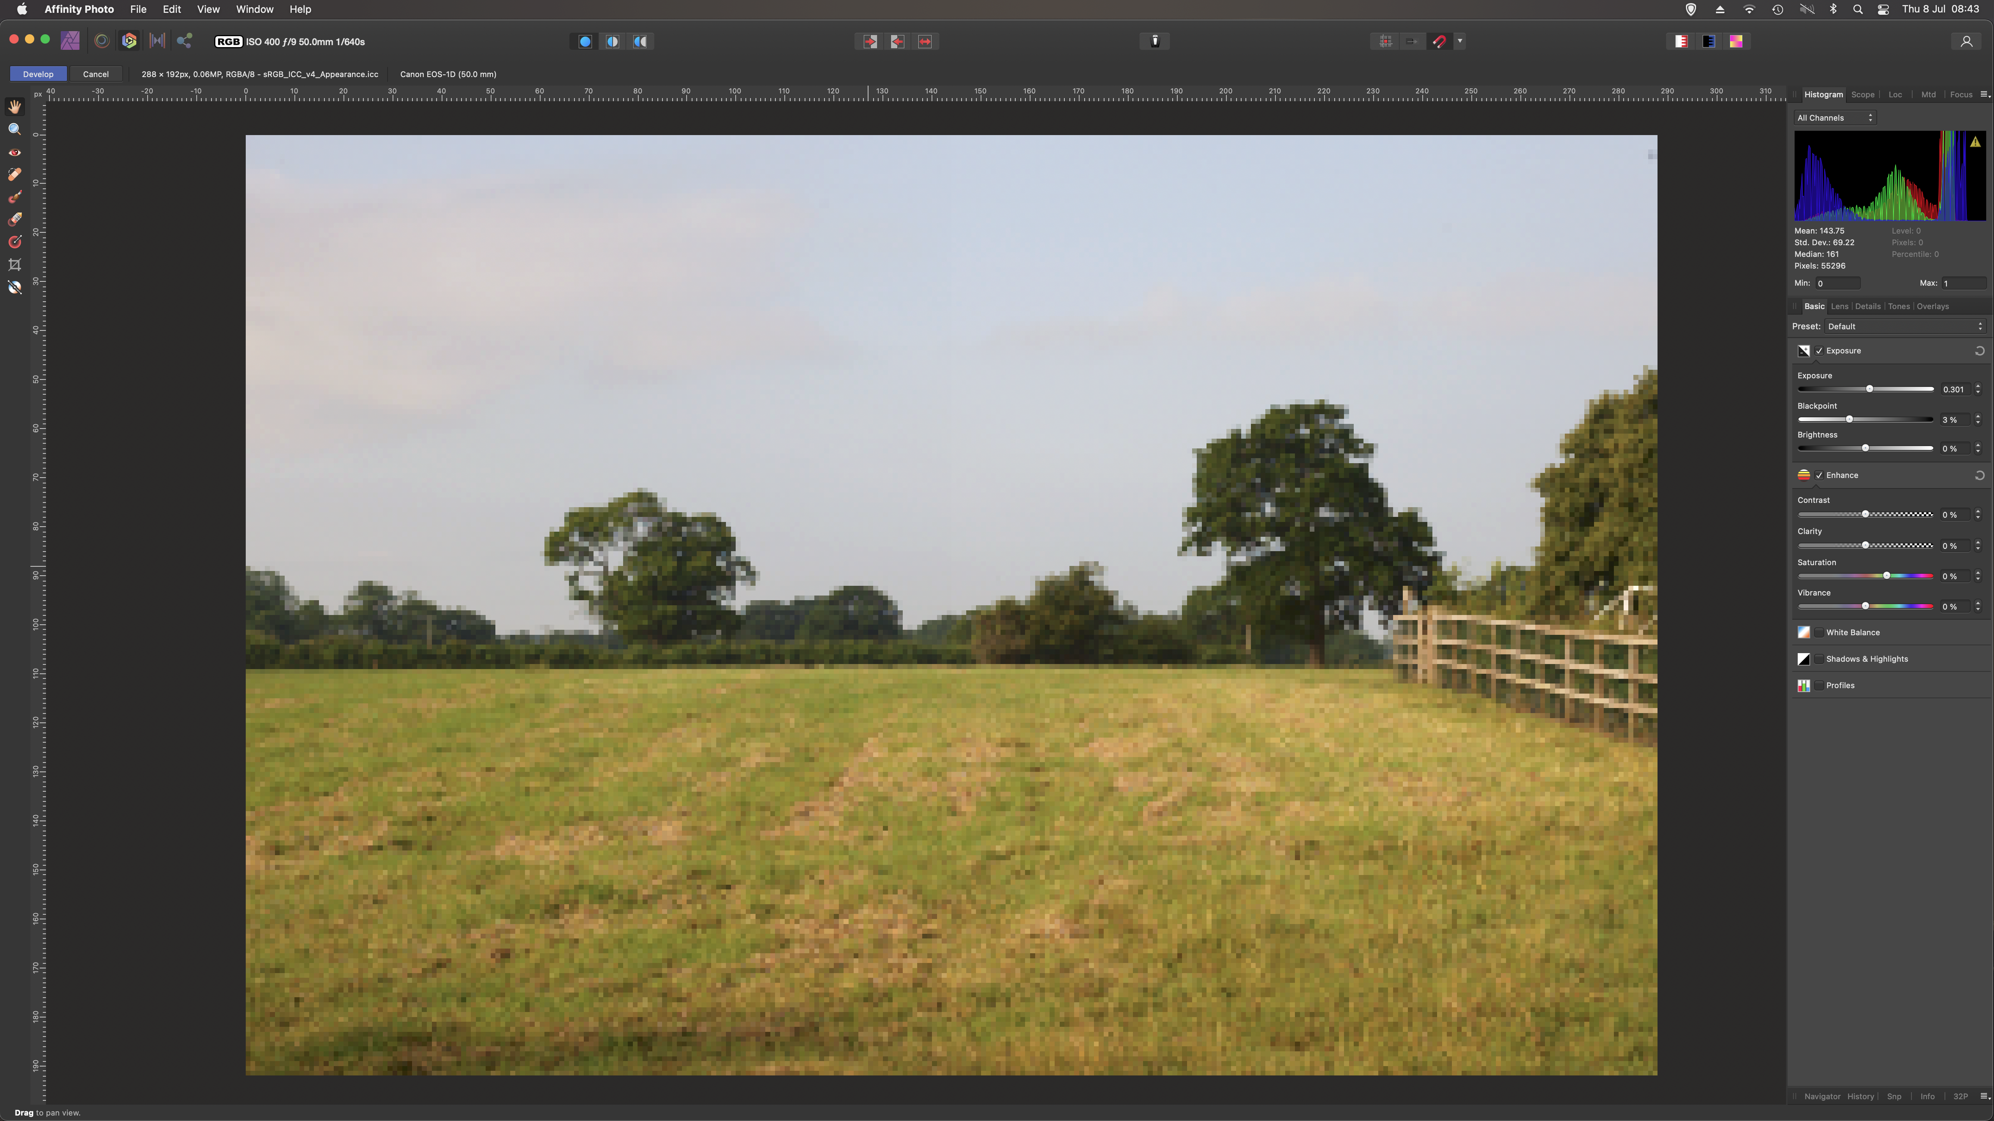Screen dimensions: 1994x1121
Task: Select the Red Eye Removal tool
Action: 15,153
